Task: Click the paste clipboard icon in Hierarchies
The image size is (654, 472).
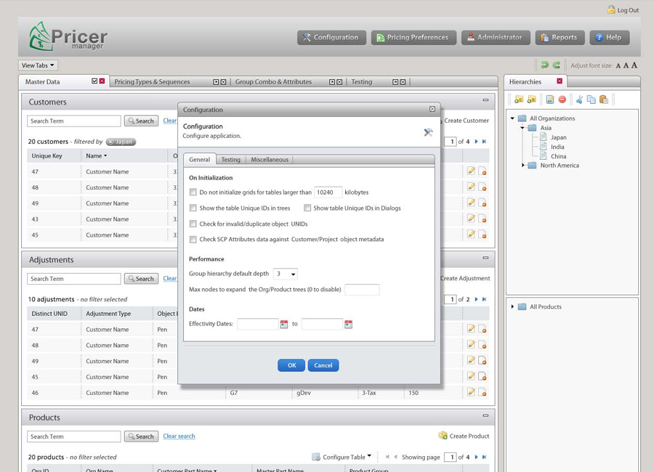Action: tap(603, 99)
